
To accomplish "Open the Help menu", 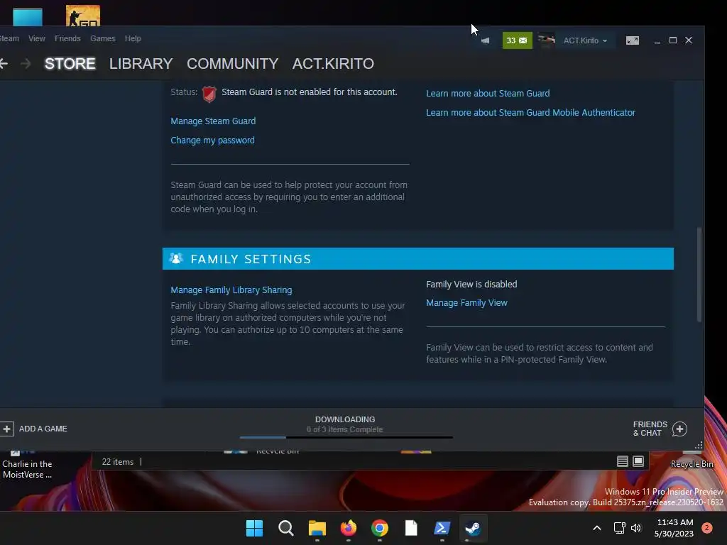I will coord(133,38).
